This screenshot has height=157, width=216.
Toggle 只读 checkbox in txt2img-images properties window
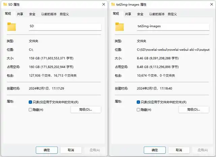coord(138,102)
